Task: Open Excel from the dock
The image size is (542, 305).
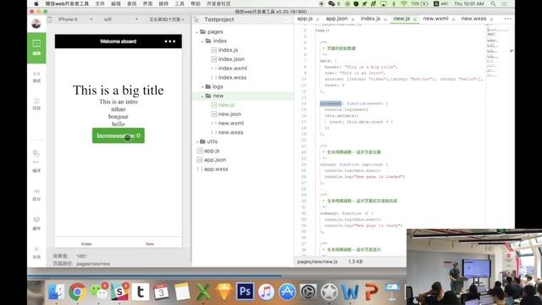Action: point(203,291)
